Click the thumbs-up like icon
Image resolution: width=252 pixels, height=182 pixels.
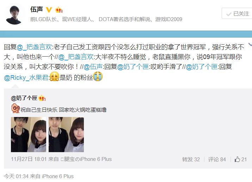tap(237, 159)
